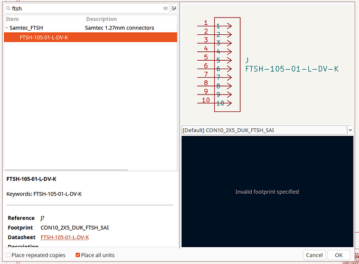Viewport: 359px width, 264px height.
Task: Select the Samtec_FTSH library row
Action: click(x=91, y=28)
